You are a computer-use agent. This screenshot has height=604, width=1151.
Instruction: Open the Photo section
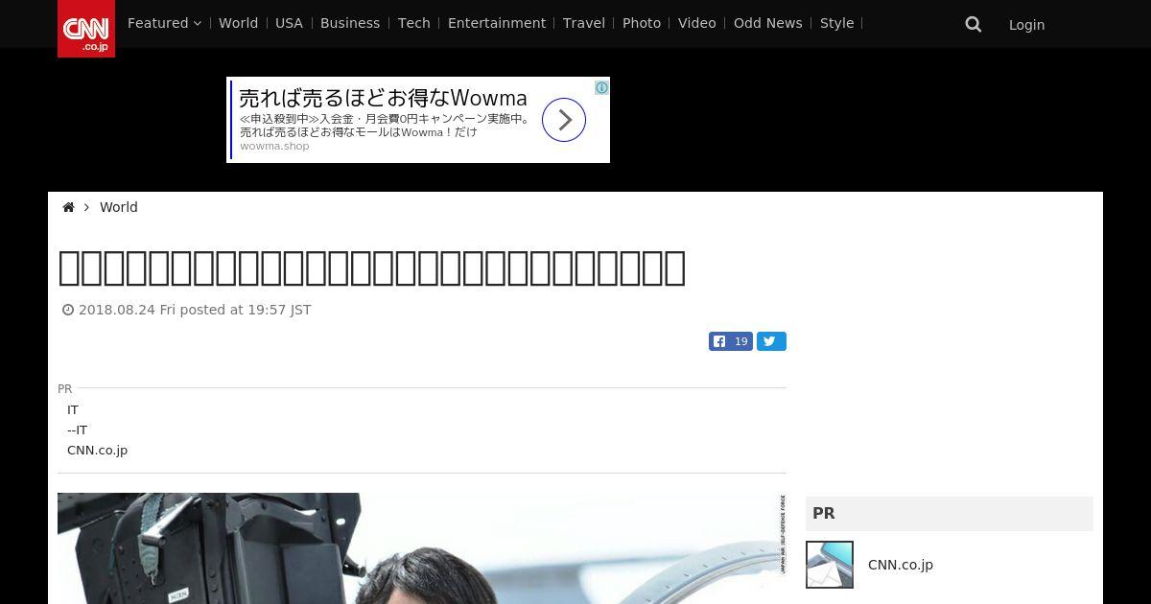642,23
